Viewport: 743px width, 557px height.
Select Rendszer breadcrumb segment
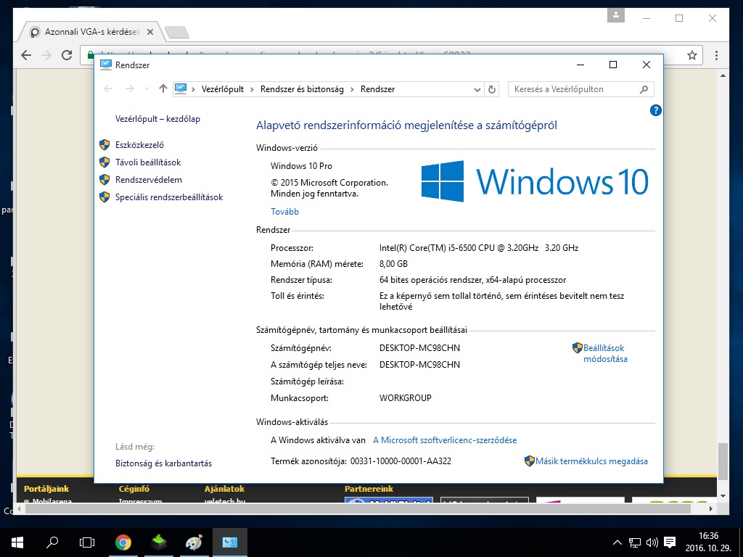click(377, 89)
